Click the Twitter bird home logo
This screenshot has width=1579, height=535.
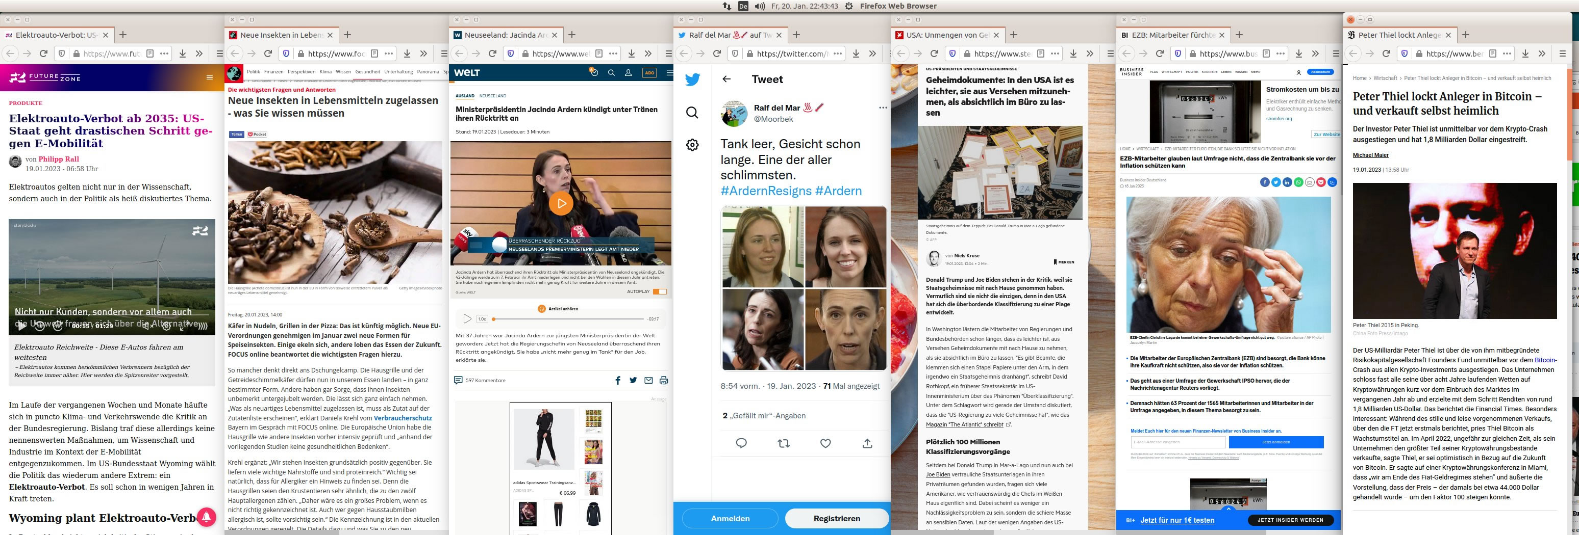pos(693,79)
